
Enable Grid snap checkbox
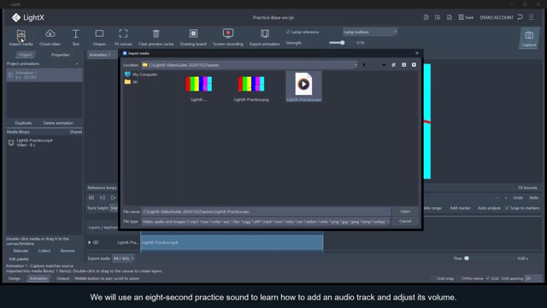coord(433,278)
